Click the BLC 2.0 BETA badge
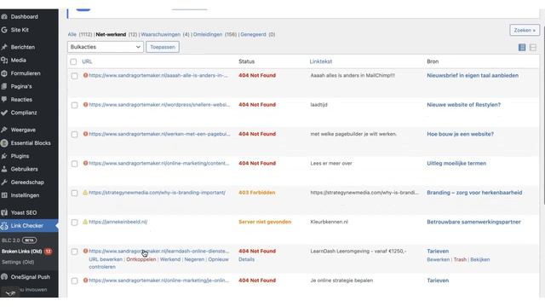Image resolution: width=545 pixels, height=307 pixels. coord(29,240)
